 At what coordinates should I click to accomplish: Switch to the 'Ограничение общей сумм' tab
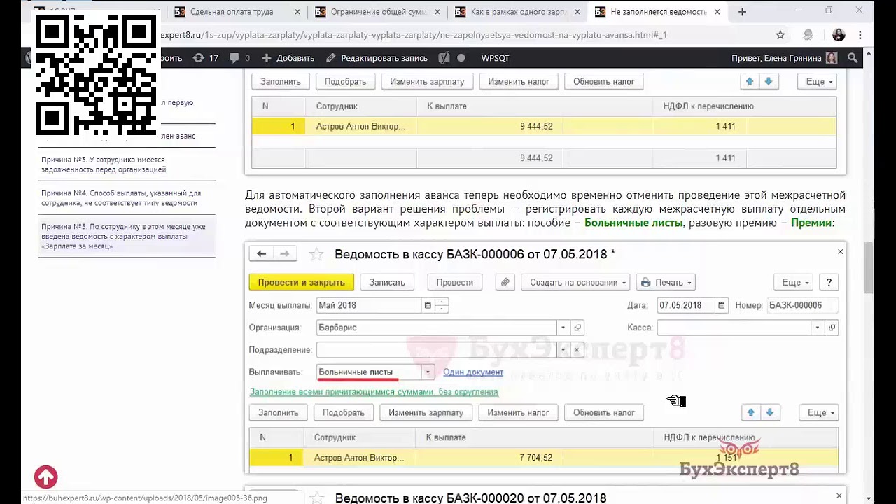(x=377, y=12)
